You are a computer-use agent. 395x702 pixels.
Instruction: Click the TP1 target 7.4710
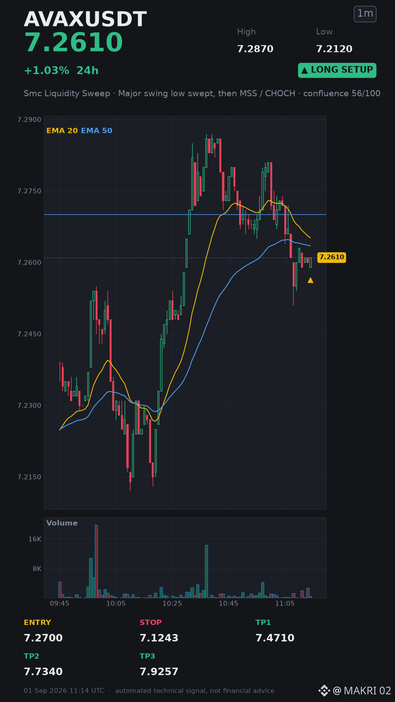275,638
